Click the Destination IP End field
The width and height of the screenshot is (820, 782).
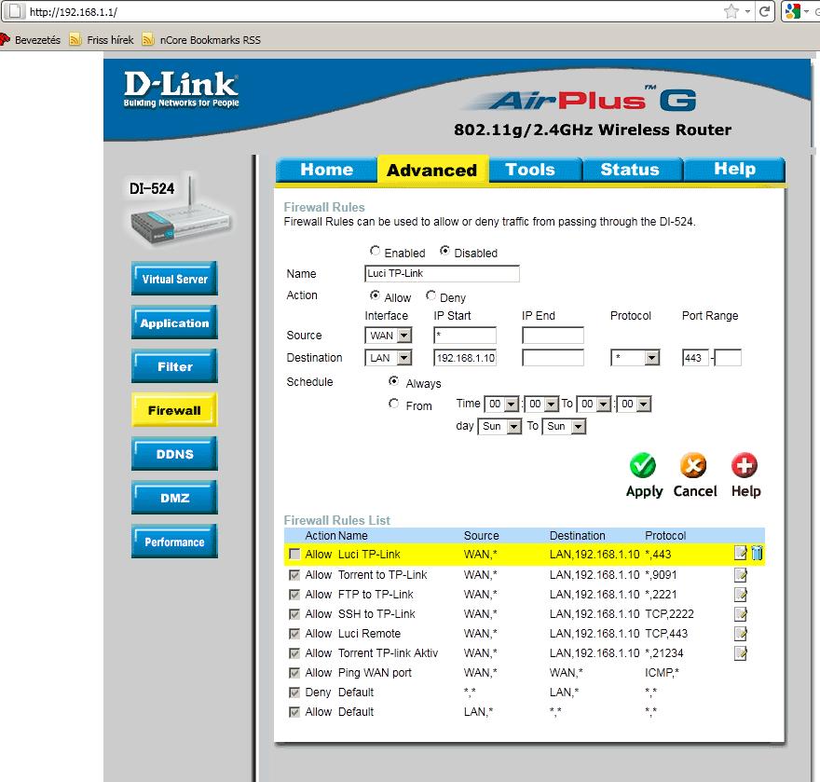pyautogui.click(x=553, y=358)
